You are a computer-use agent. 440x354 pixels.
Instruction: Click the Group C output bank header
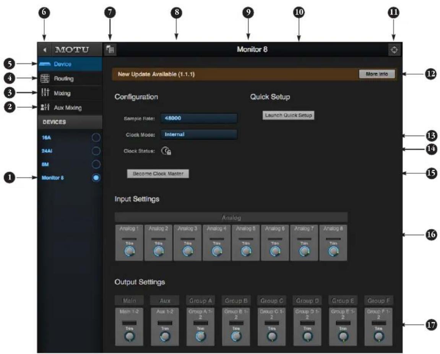tap(272, 300)
